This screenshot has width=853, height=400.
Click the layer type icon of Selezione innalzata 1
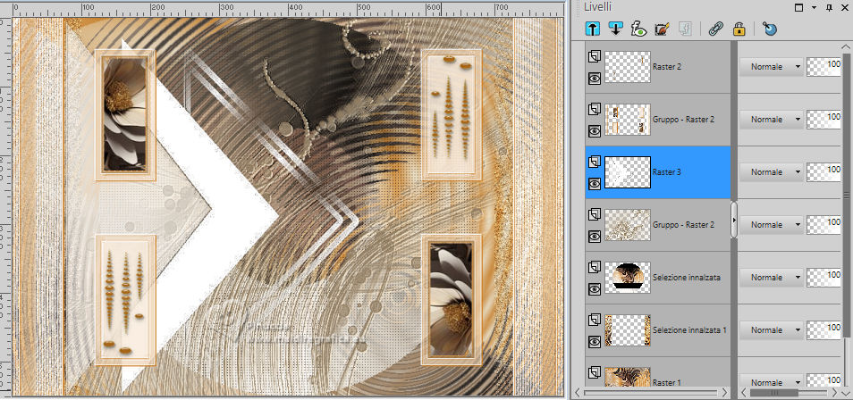[x=595, y=320]
